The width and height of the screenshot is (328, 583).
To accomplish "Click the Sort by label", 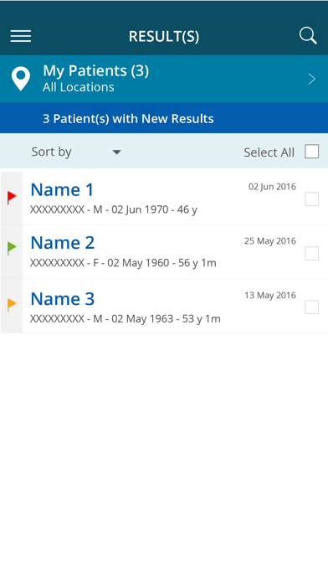I will [x=51, y=152].
